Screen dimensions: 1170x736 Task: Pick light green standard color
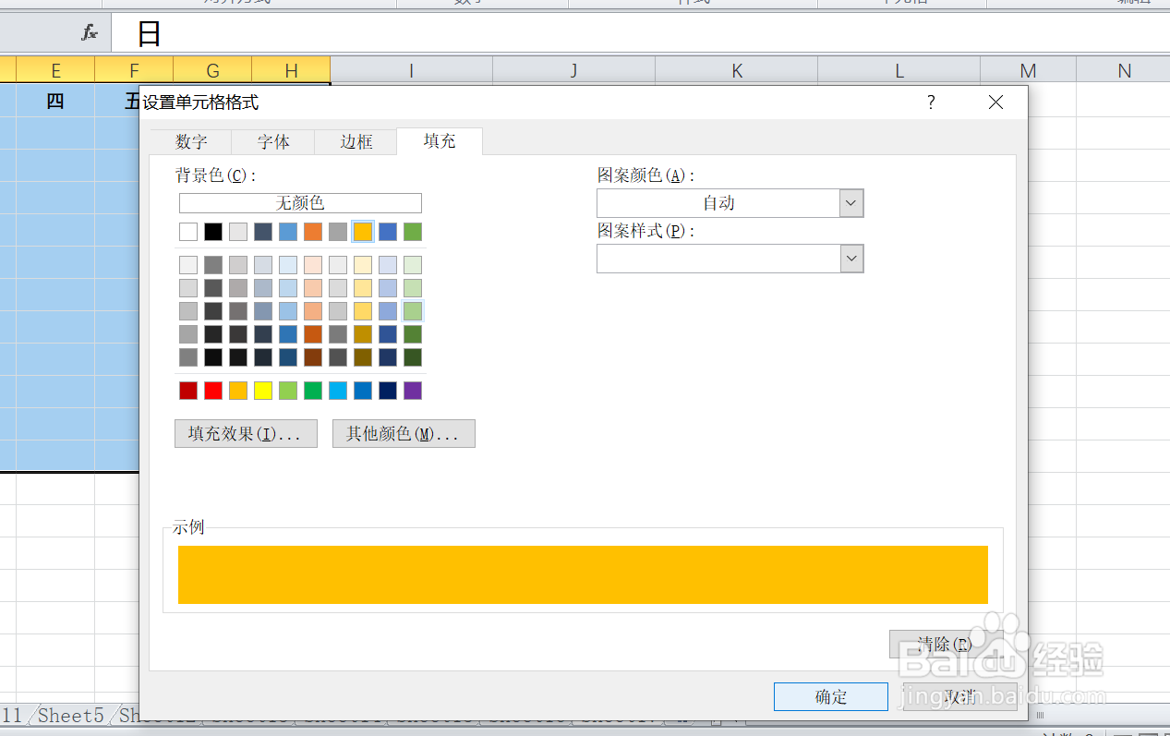coord(288,391)
